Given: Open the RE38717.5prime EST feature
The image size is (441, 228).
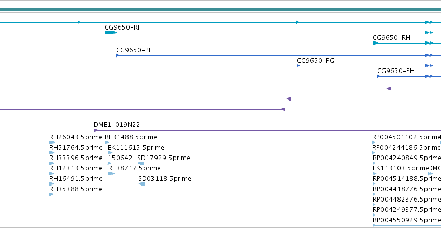Looking at the screenshot, I should 134,168.
